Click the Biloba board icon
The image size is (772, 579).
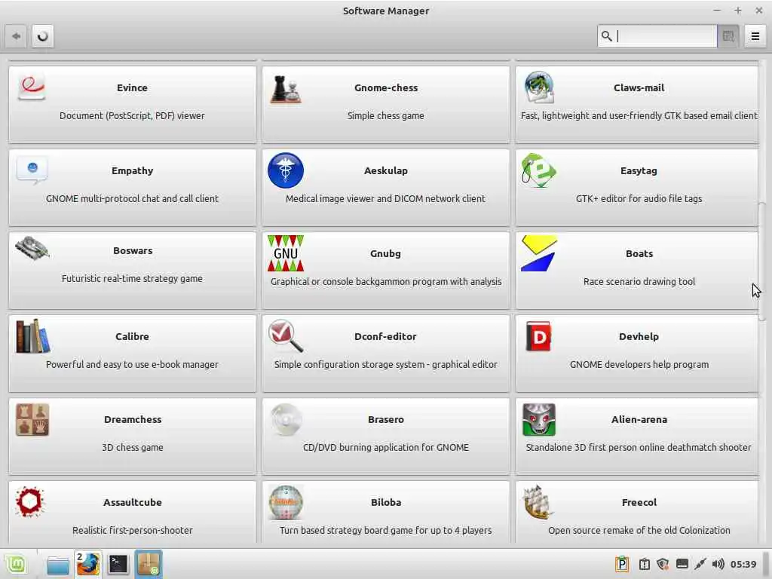(286, 502)
